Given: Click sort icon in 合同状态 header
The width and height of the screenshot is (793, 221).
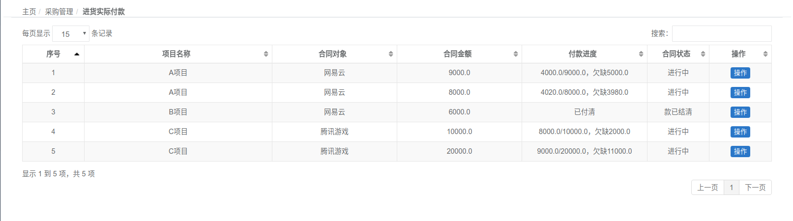Looking at the screenshot, I should [703, 54].
